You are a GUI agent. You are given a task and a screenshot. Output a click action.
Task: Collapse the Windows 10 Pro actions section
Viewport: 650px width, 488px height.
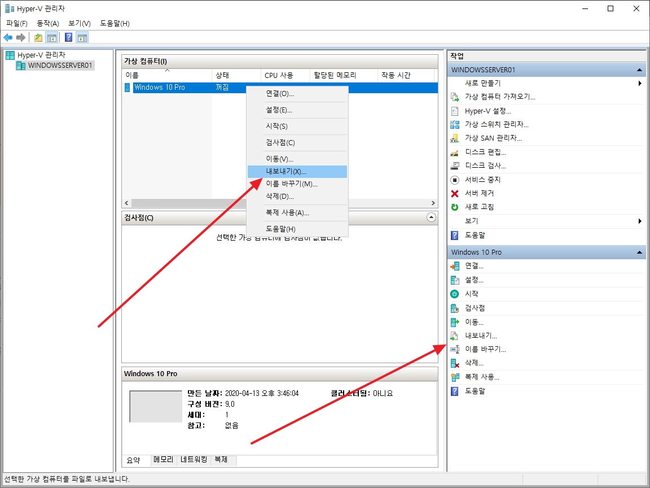(x=638, y=252)
